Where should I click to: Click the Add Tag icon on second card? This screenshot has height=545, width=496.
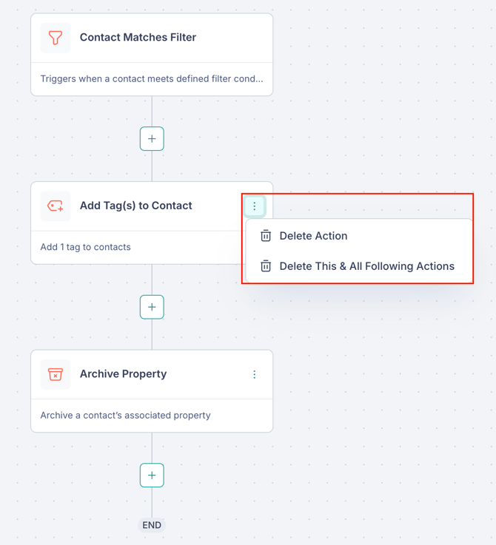click(x=55, y=206)
